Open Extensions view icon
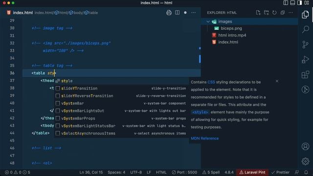Screen dimensions: 313x176 (305, 74)
